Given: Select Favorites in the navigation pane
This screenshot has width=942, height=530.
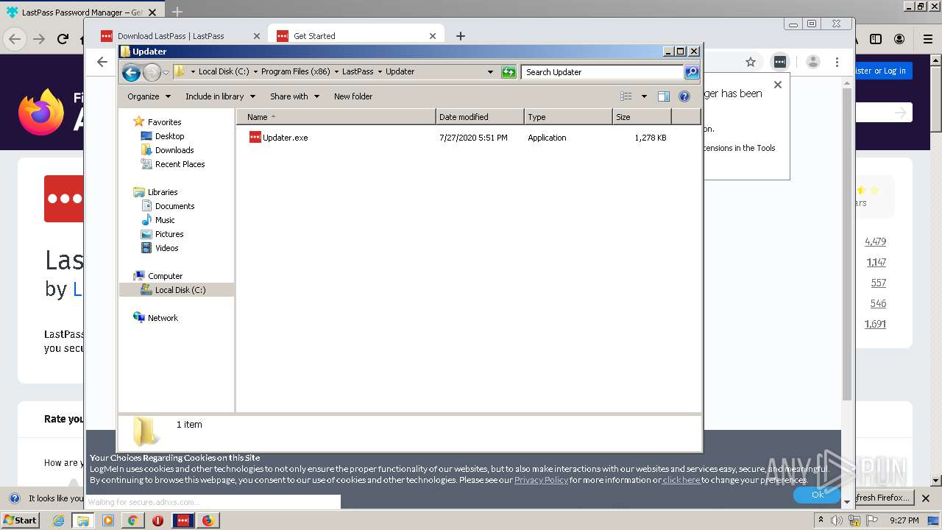Looking at the screenshot, I should (164, 122).
